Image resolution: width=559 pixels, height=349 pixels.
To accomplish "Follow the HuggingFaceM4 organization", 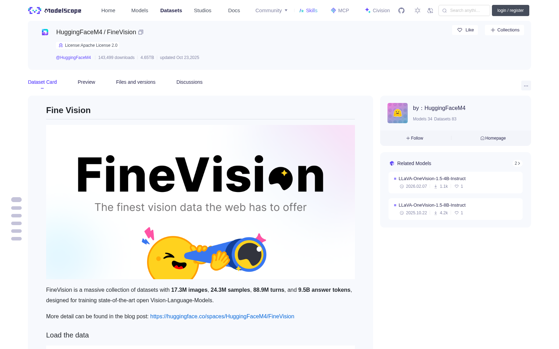I will tap(415, 138).
